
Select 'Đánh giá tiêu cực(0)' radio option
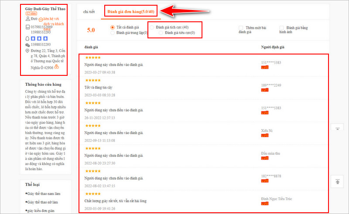161,33
